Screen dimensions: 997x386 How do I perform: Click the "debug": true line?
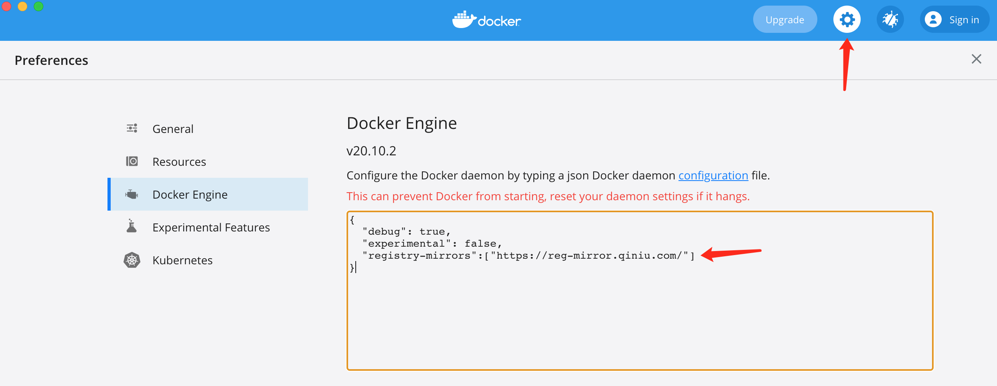click(x=406, y=231)
